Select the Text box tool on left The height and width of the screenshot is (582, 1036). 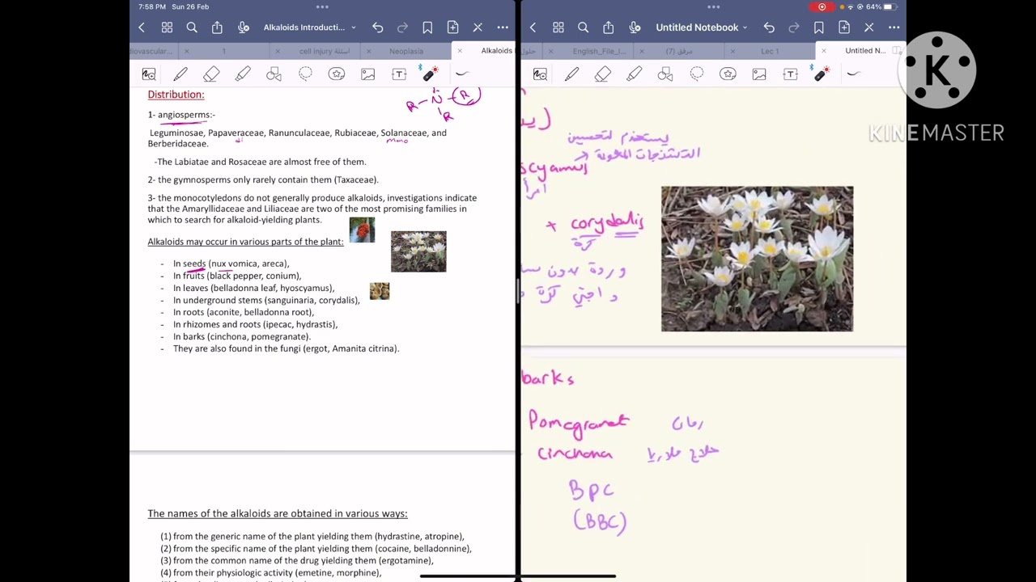click(x=399, y=74)
